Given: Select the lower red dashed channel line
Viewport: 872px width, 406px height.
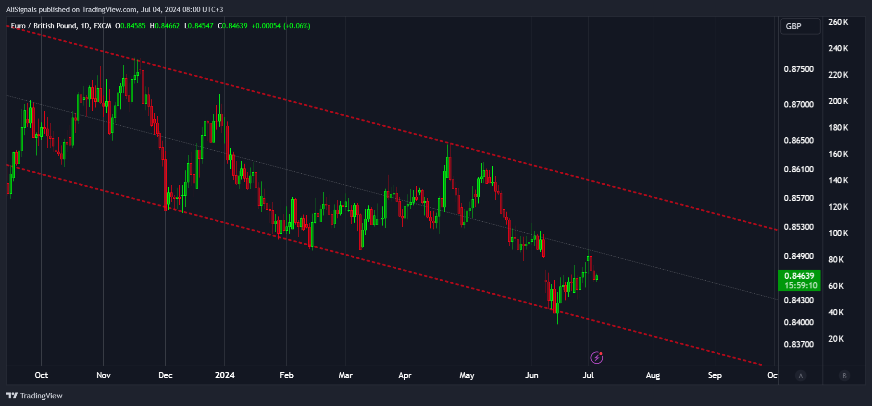Looking at the screenshot, I should [x=385, y=264].
